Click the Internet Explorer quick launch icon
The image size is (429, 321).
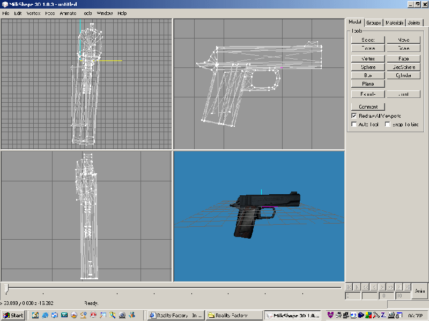tap(45, 316)
